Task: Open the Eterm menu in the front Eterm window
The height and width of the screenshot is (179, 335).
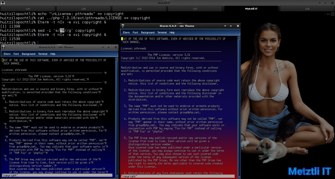Action: pyautogui.click(x=126, y=32)
